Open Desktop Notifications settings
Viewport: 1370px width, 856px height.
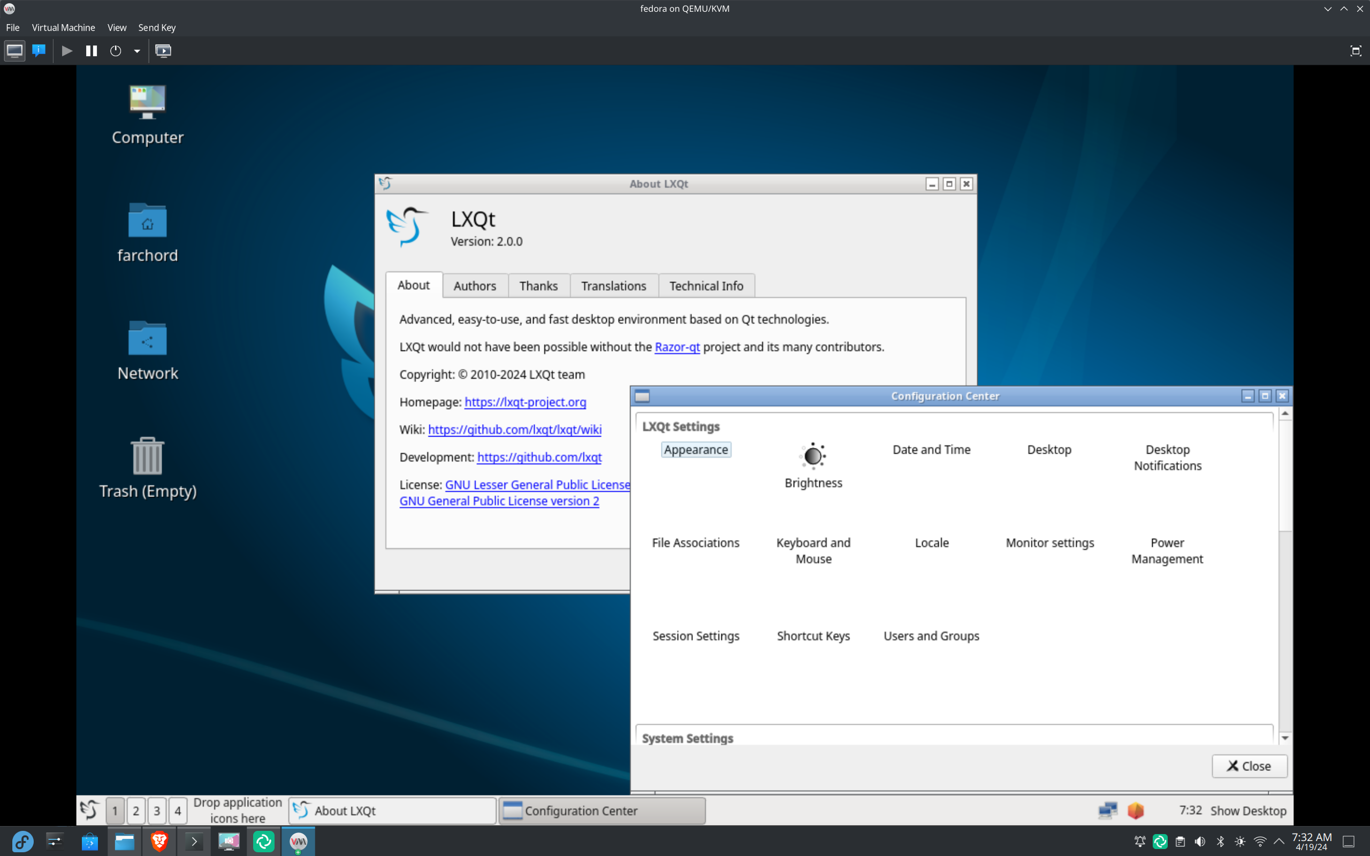coord(1167,457)
